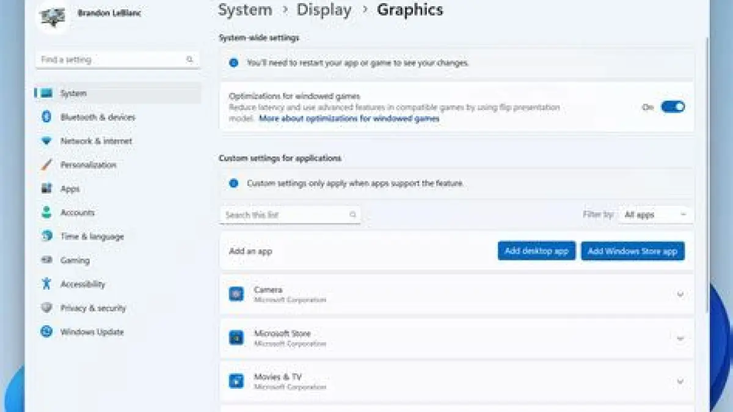Turn off Optimizations for windowed games toggle
The image size is (733, 412).
click(x=673, y=107)
